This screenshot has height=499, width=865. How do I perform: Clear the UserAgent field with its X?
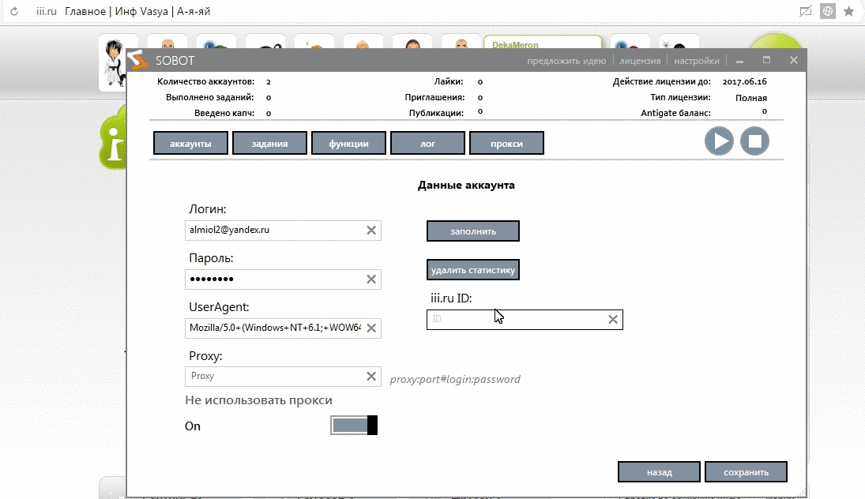click(371, 328)
